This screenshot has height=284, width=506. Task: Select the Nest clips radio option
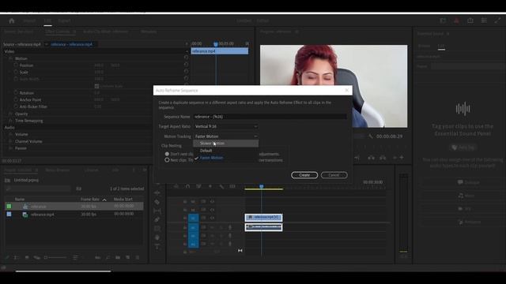pyautogui.click(x=167, y=159)
